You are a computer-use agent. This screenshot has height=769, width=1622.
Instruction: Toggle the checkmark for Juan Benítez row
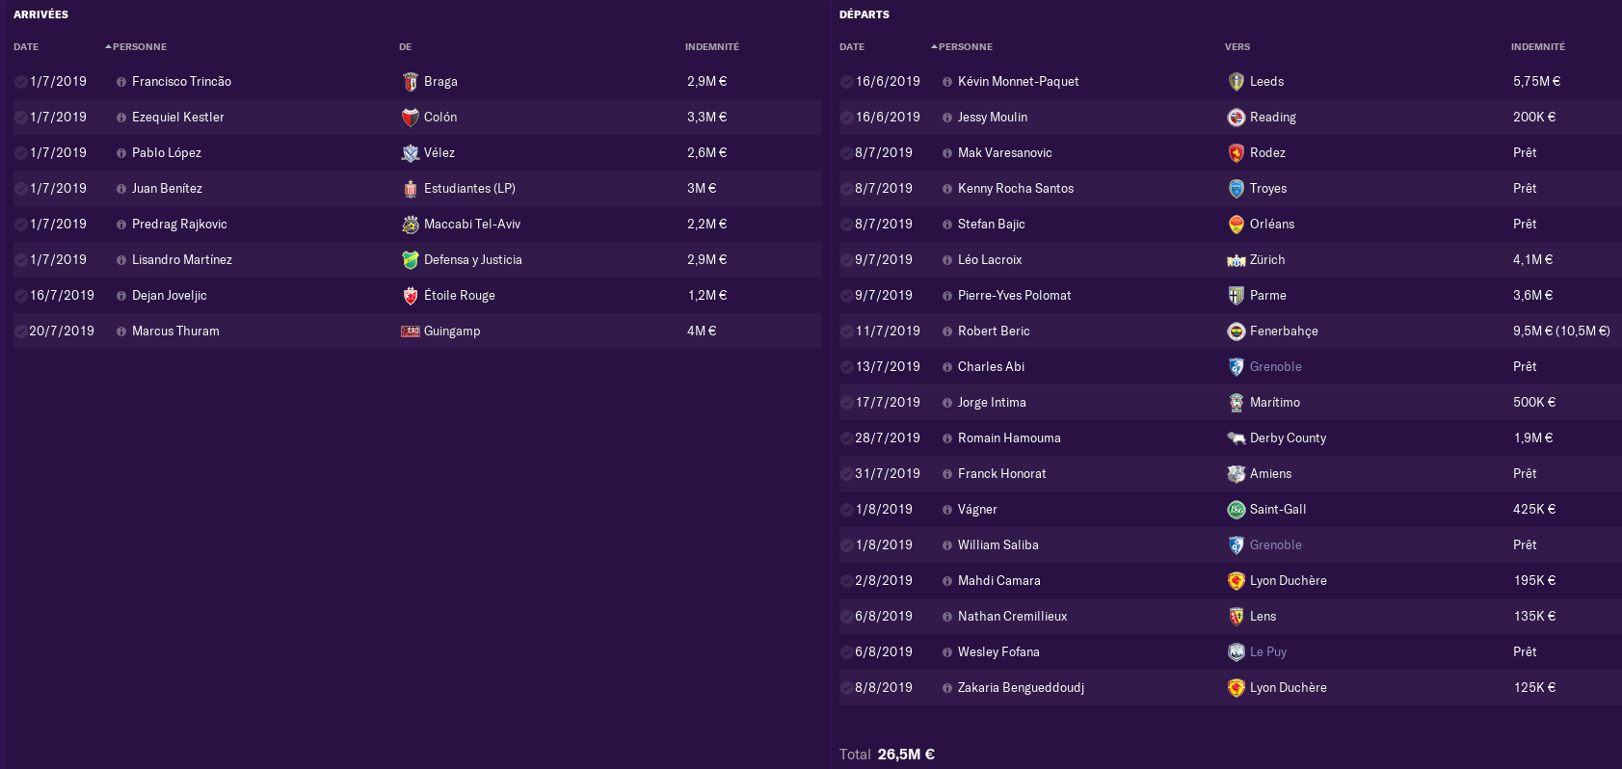click(20, 189)
